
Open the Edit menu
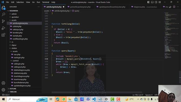12,2
